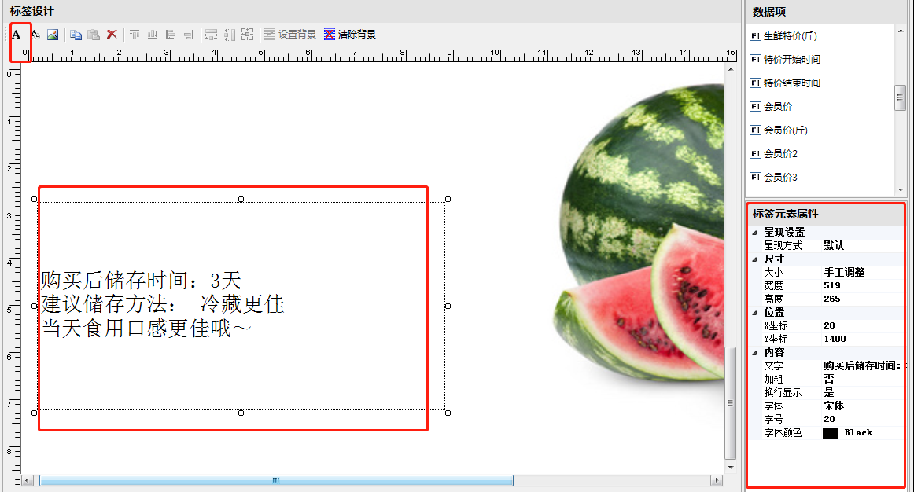Collapse the 内容 property group

[755, 352]
